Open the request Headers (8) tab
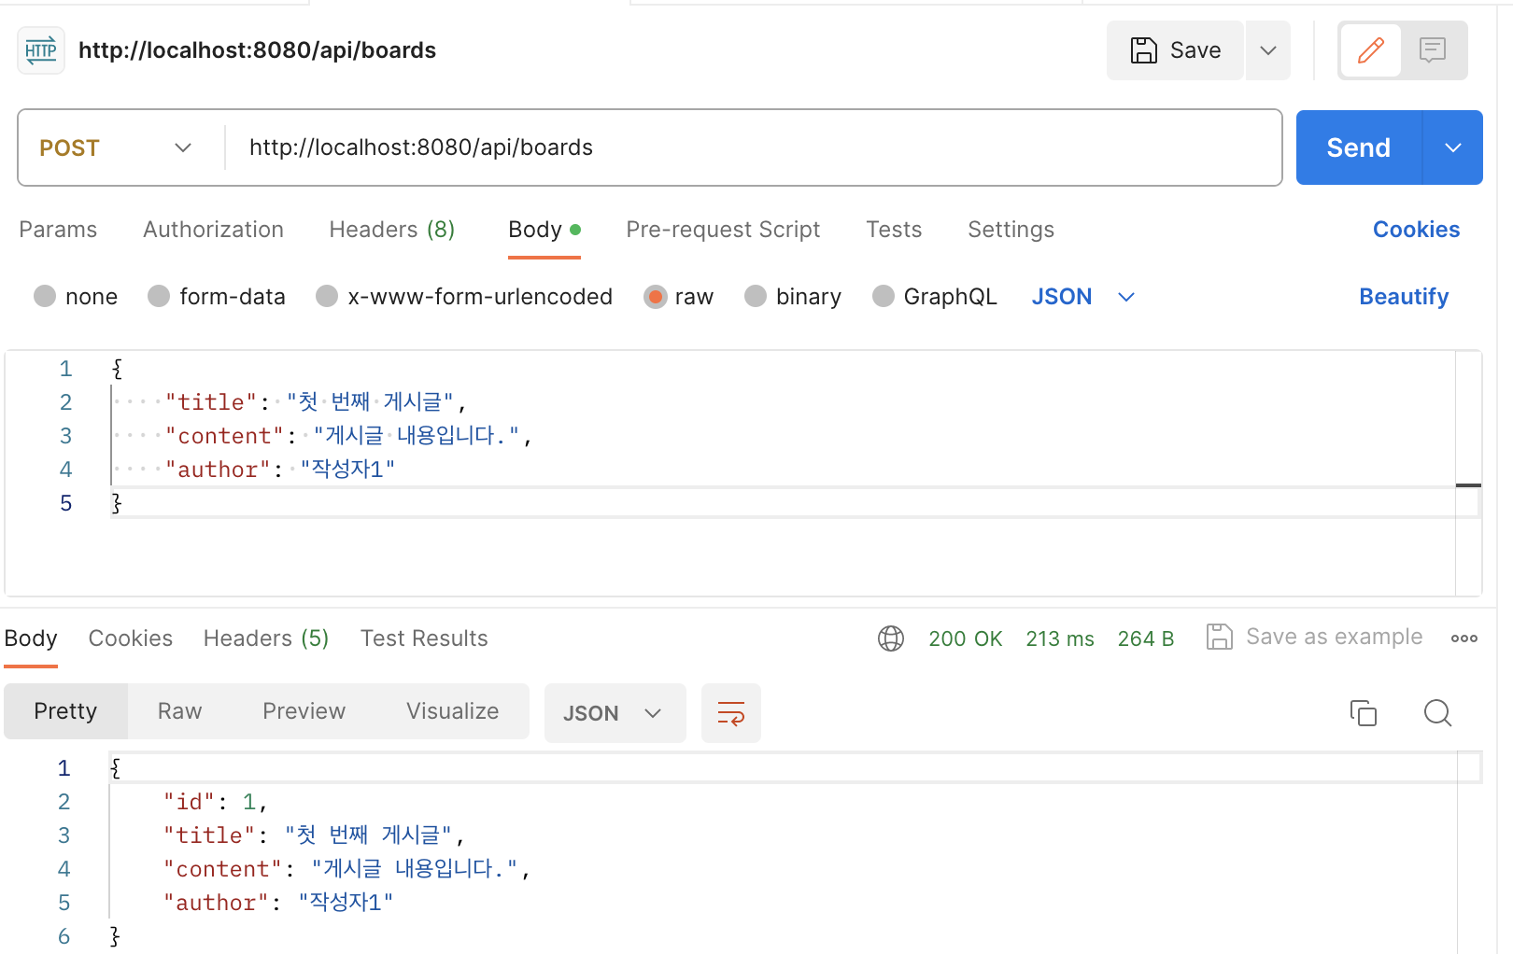 [392, 230]
